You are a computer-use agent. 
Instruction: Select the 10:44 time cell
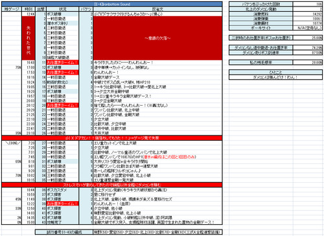click(29, 190)
